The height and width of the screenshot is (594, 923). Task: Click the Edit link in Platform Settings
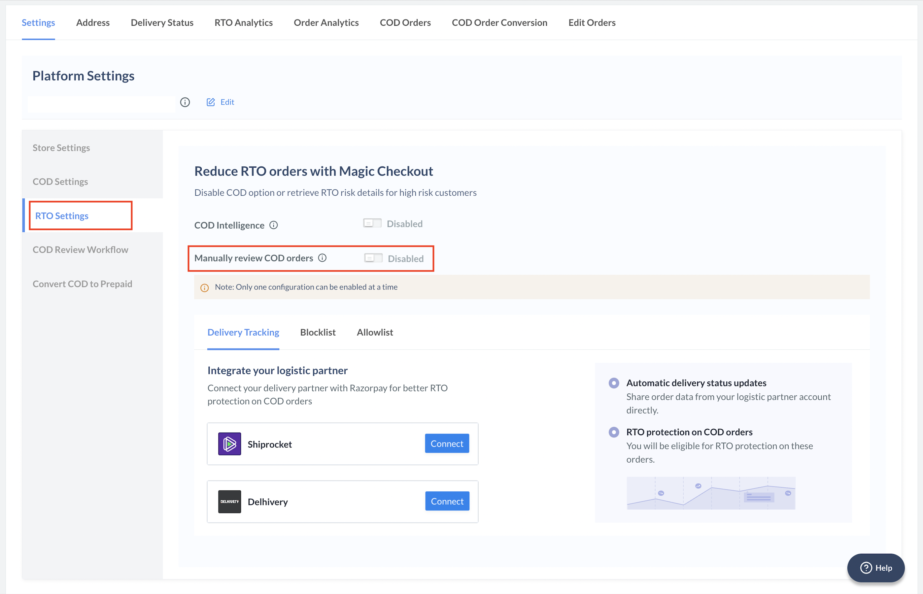[221, 102]
